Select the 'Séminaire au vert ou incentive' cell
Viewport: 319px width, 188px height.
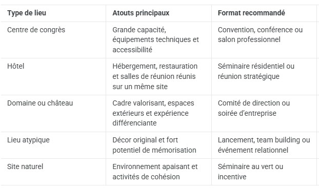coord(250,172)
